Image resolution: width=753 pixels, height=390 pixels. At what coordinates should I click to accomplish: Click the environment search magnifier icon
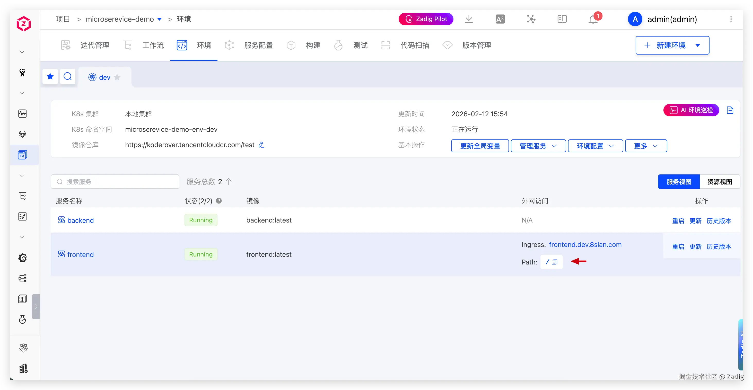(x=67, y=77)
